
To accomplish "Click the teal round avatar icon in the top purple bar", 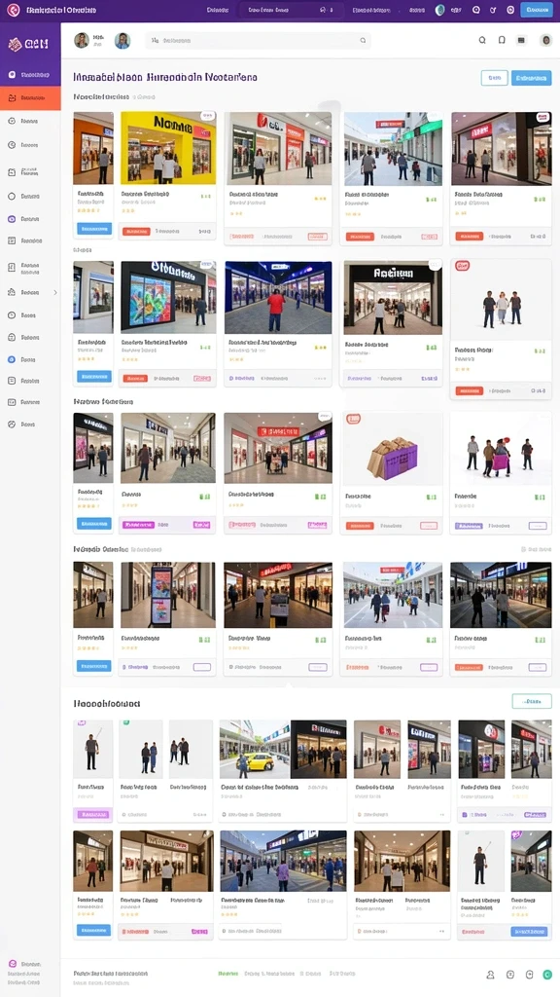I will click(x=439, y=10).
